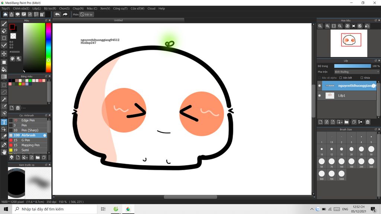Select the Bucket fill tool

coord(4,69)
